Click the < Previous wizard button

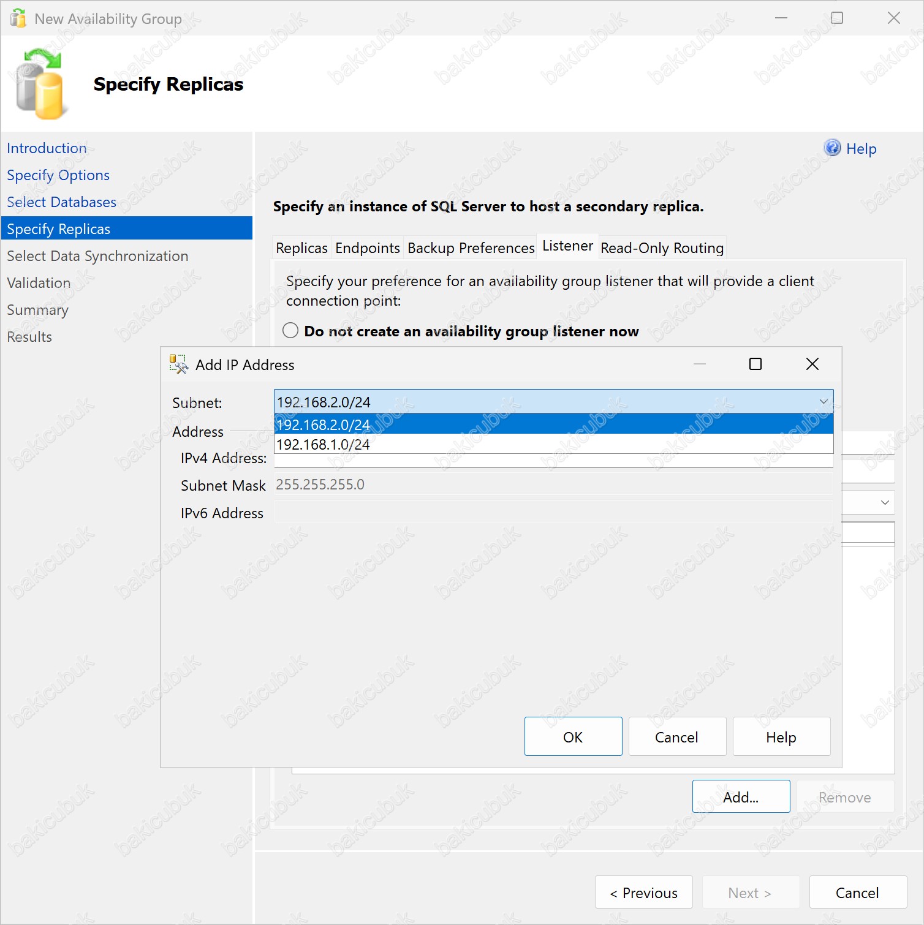[643, 893]
